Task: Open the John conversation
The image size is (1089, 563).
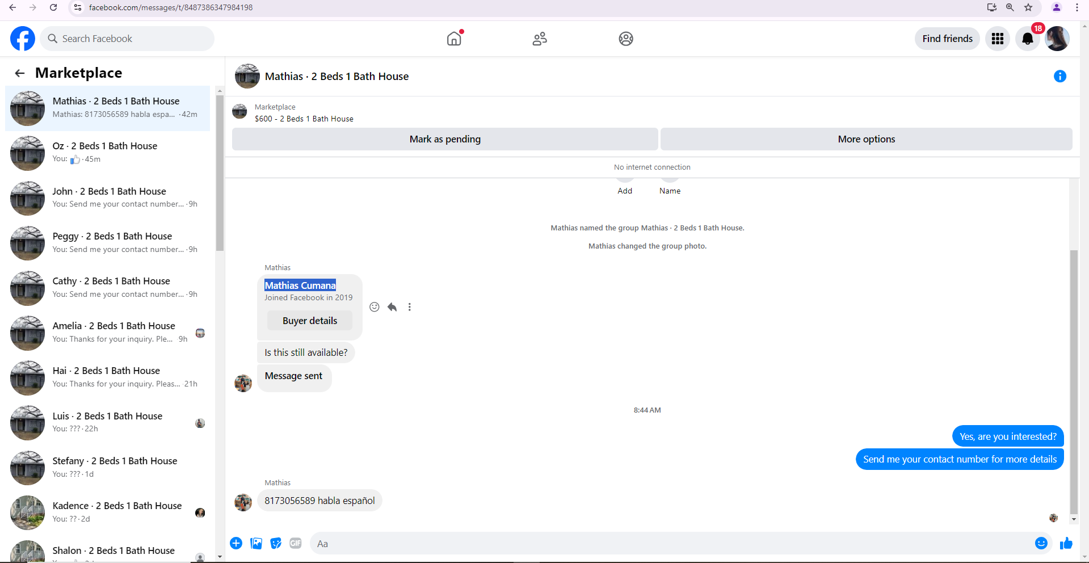Action: pyautogui.click(x=108, y=198)
